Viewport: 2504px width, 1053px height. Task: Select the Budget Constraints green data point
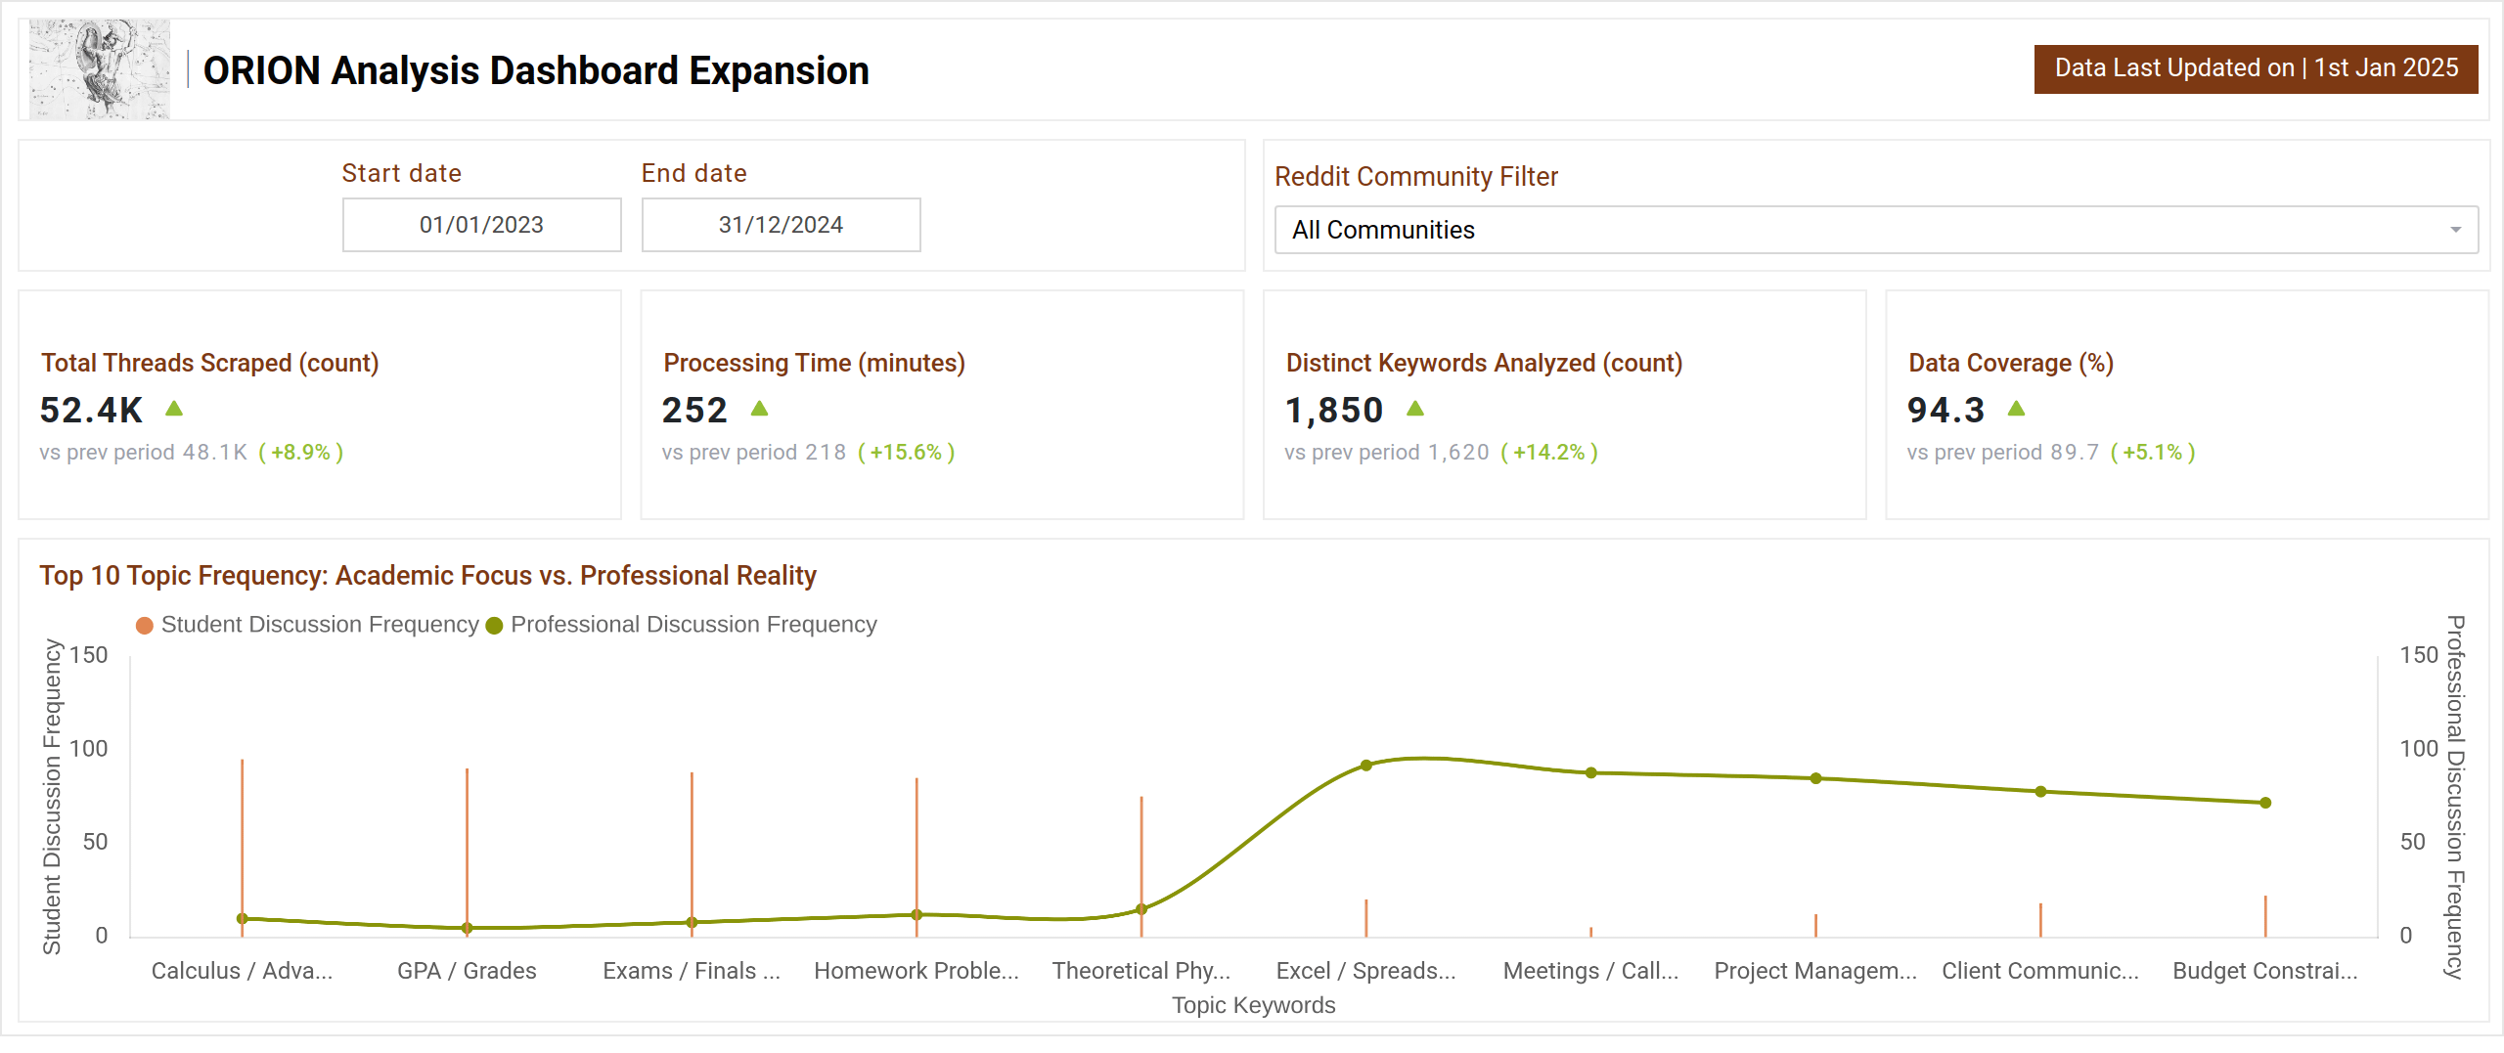click(x=2265, y=803)
